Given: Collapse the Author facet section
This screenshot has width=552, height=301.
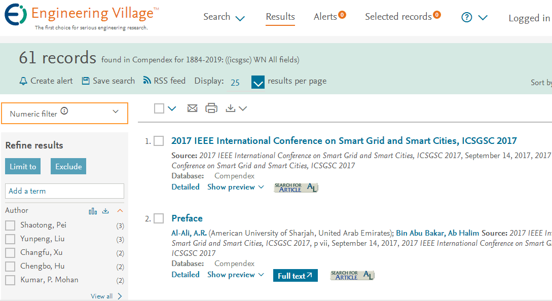Looking at the screenshot, I should [120, 210].
